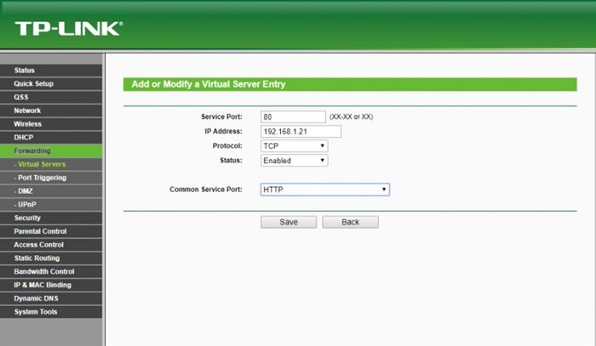This screenshot has width=596, height=346.
Task: Open the UPnP submenu
Action: [51, 205]
